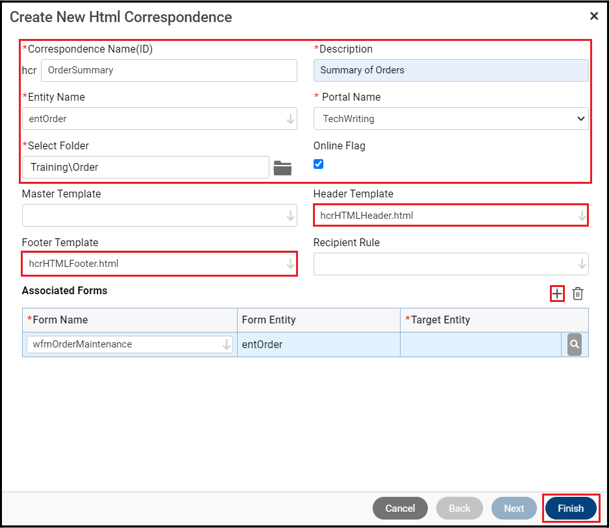Expand the Recipient Rule selector
This screenshot has height=528, width=609.
pos(580,264)
